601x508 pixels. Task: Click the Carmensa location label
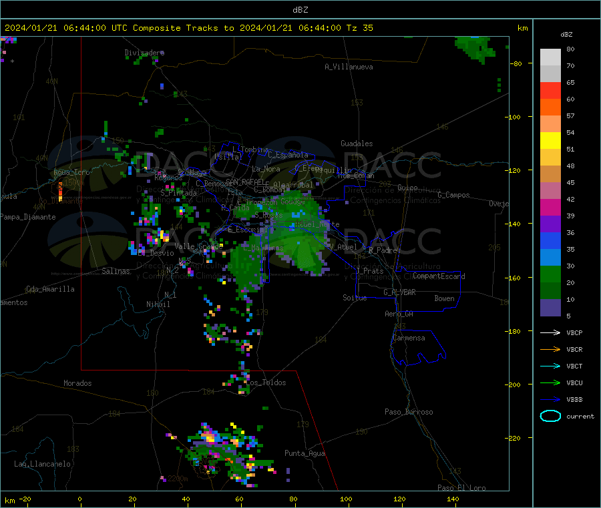click(x=409, y=338)
